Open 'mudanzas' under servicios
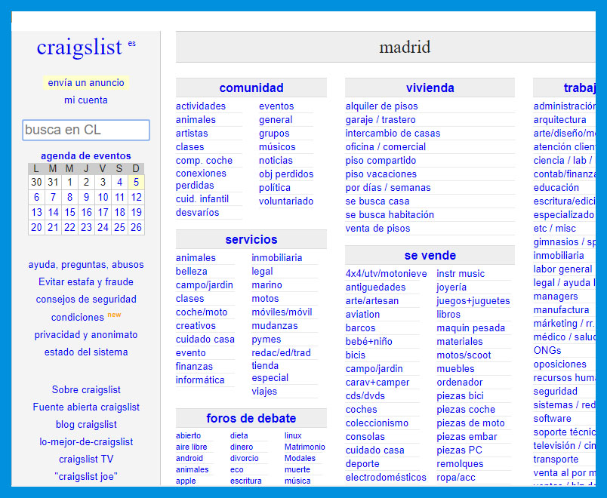 click(x=275, y=325)
